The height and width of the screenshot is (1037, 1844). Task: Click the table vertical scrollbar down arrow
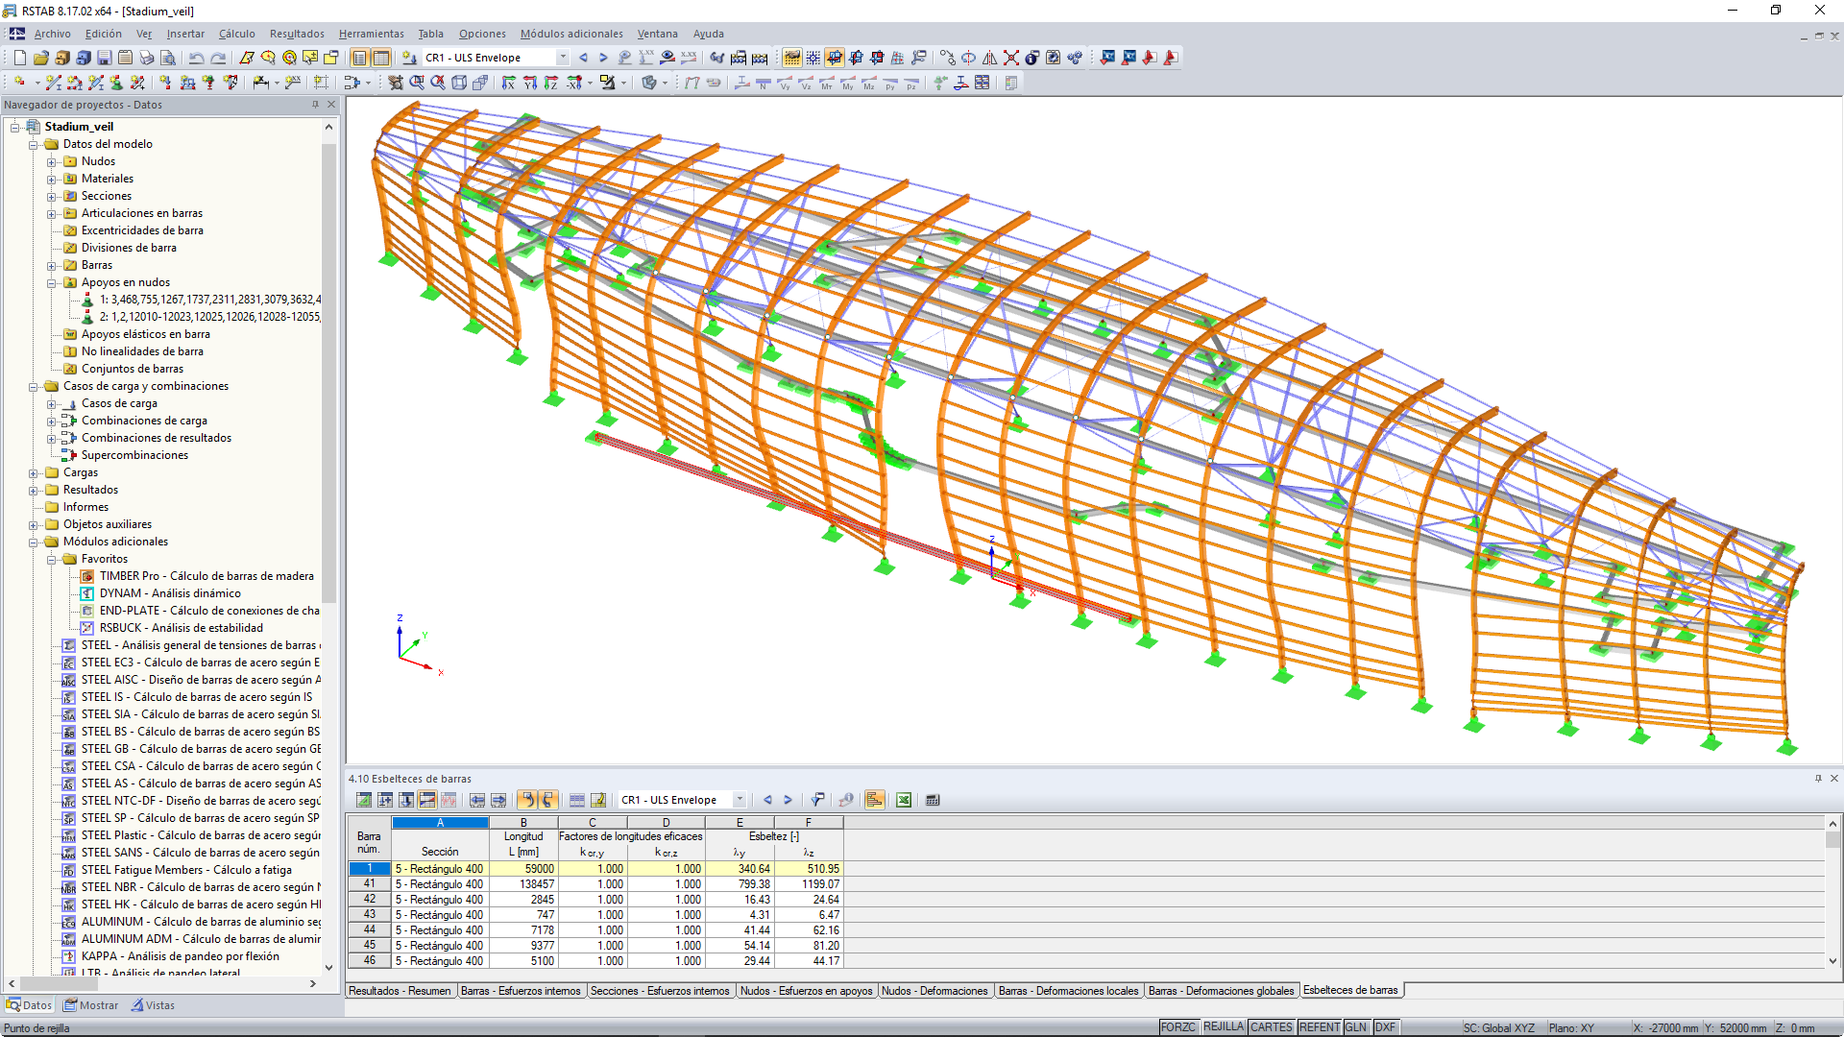(x=1832, y=960)
